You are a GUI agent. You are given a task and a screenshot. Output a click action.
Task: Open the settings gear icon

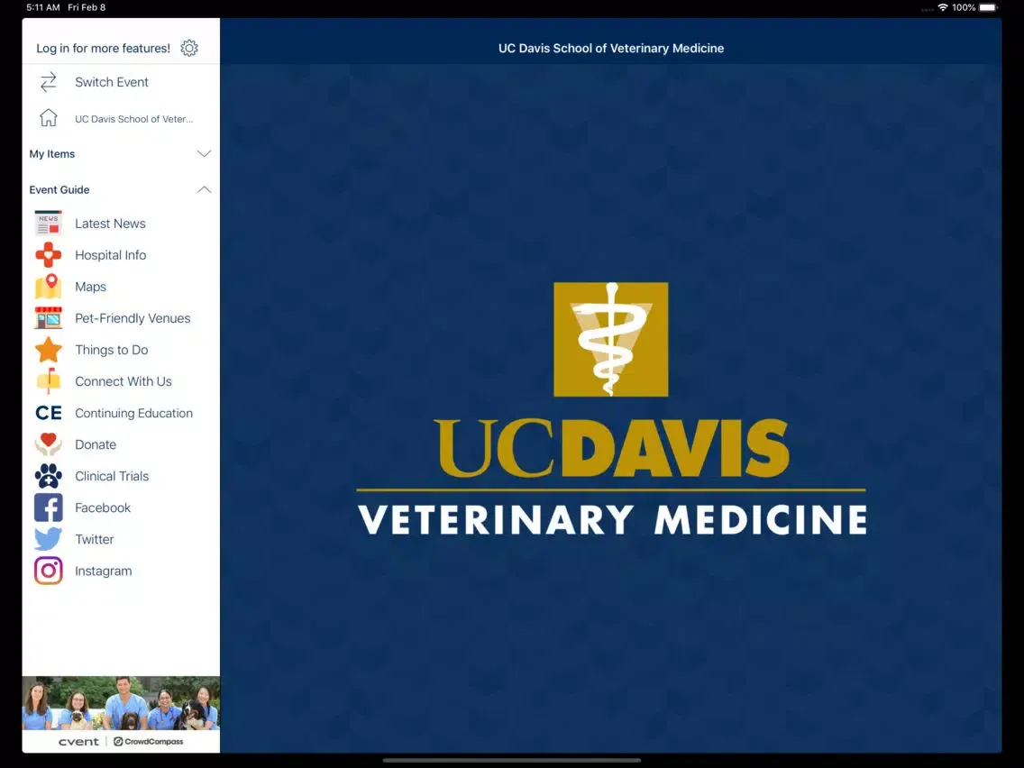(189, 48)
